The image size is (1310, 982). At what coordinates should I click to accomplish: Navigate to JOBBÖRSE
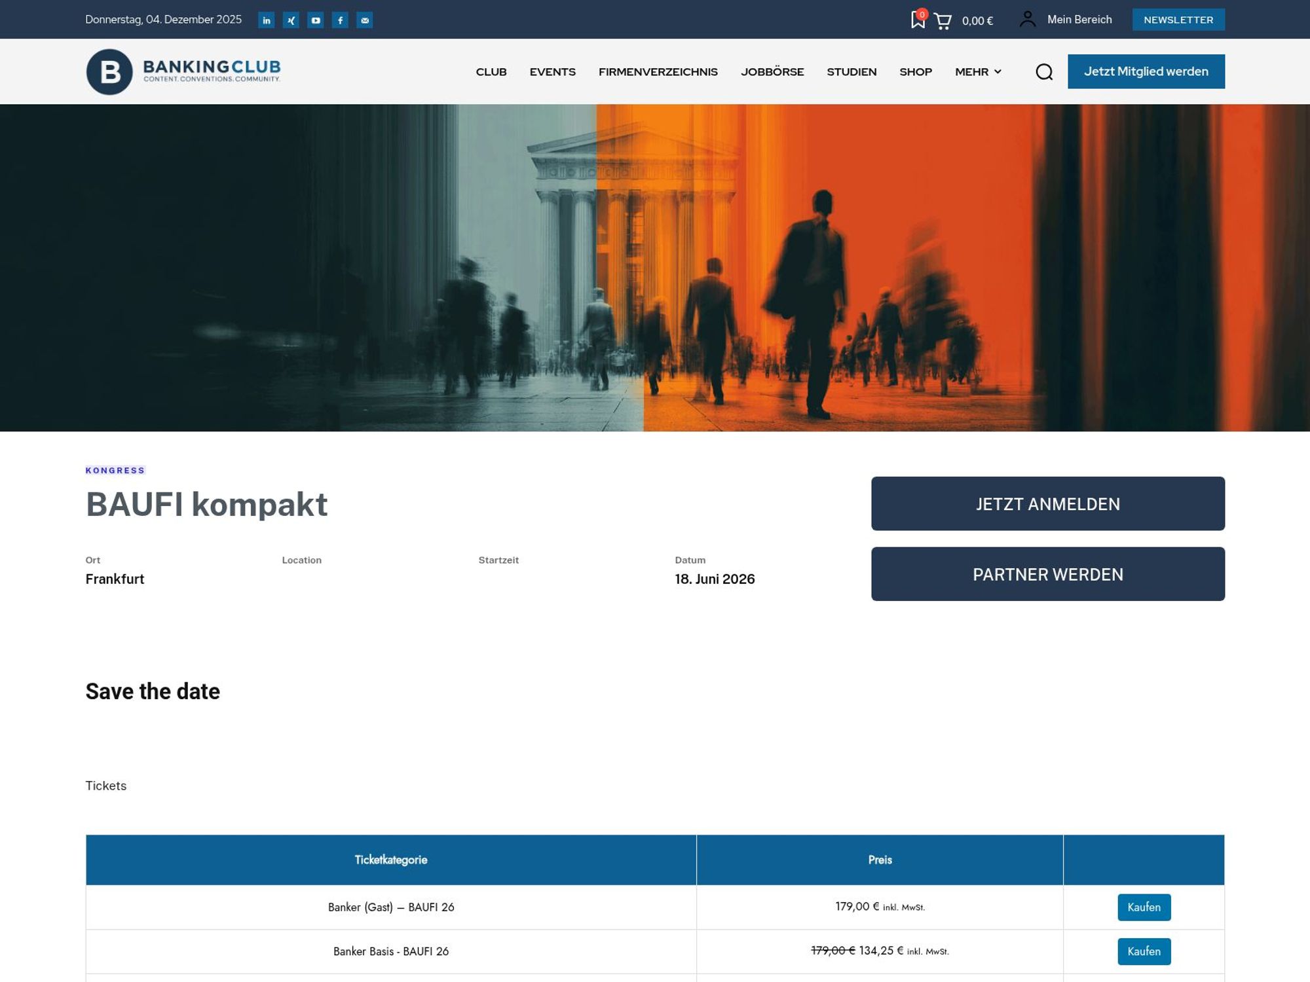click(773, 72)
